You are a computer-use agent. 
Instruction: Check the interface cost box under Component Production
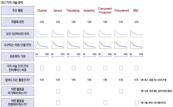105,68
